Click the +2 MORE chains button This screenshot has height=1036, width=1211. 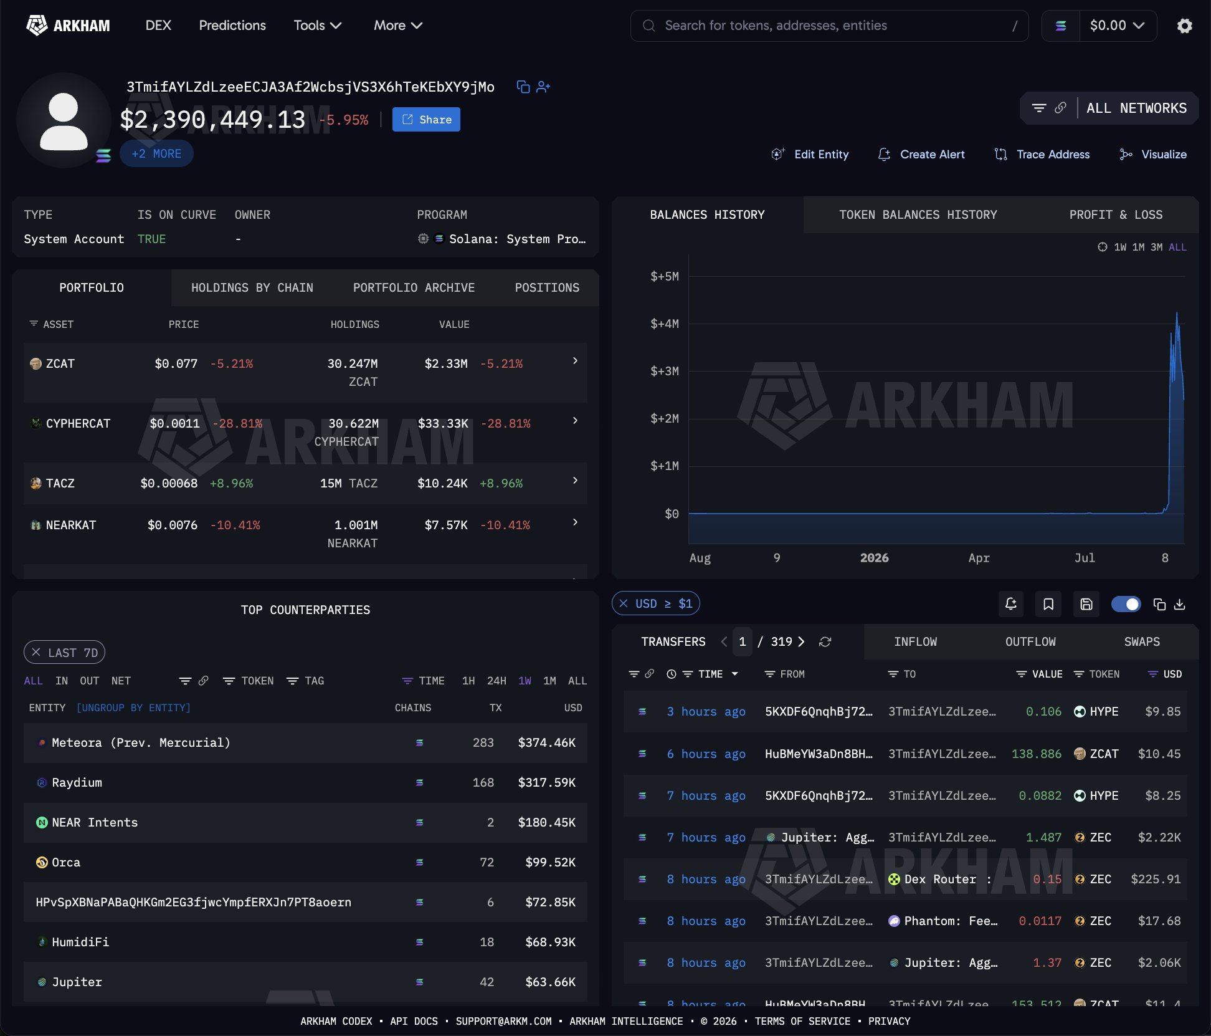click(156, 153)
